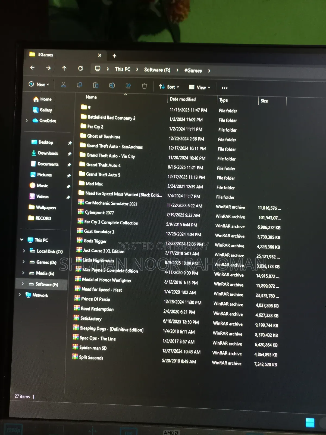Click This PC in breadcrumb path
The width and height of the screenshot is (326, 435).
point(123,69)
